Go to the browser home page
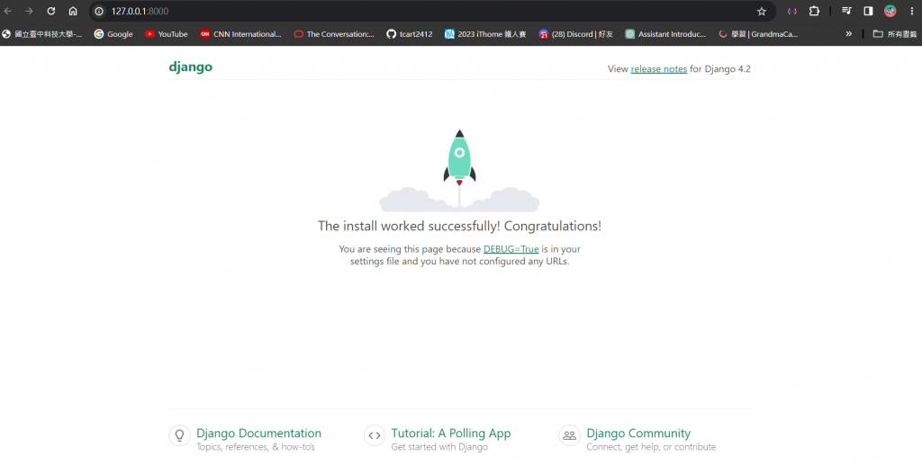 pos(73,11)
